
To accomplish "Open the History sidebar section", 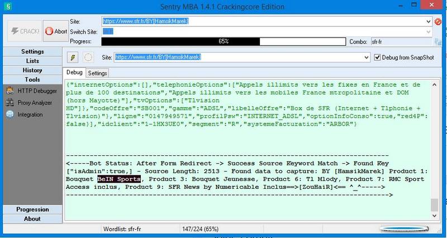I will pos(32,70).
